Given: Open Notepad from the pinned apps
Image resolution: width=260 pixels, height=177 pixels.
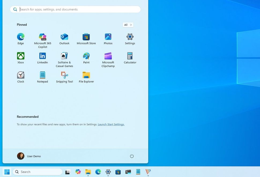Looking at the screenshot, I should click(x=42, y=75).
